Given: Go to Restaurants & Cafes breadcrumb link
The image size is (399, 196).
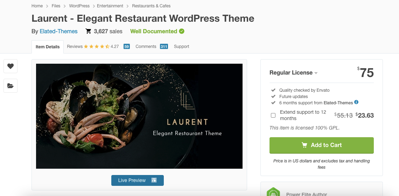Looking at the screenshot, I should 151,6.
